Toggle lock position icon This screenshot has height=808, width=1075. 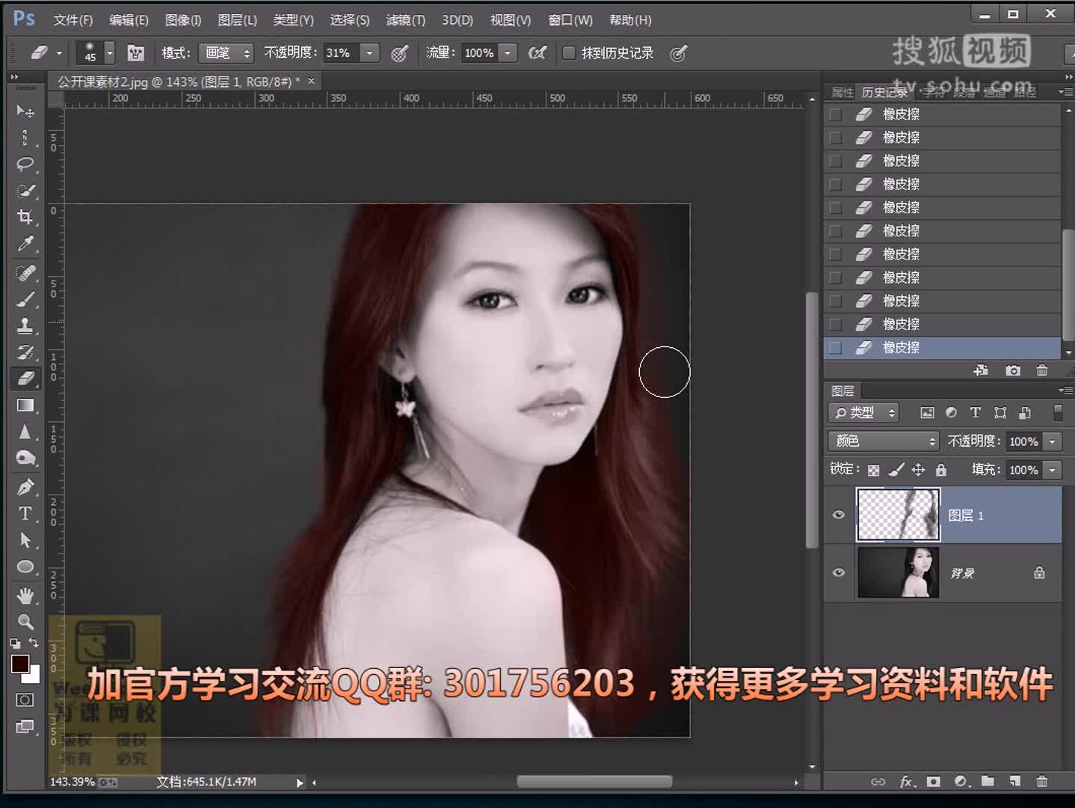tap(918, 470)
